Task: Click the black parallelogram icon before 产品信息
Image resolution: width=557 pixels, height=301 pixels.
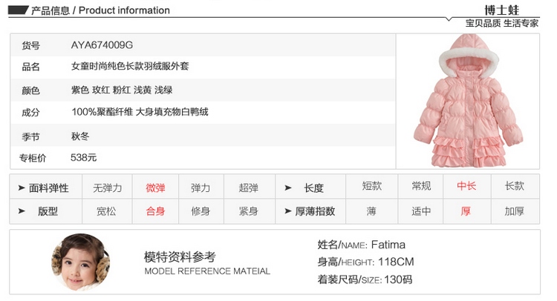Action: click(18, 10)
